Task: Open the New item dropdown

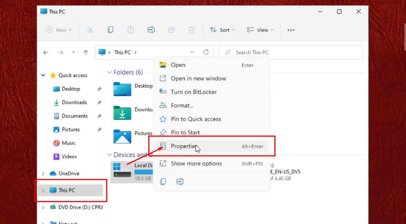Action: pyautogui.click(x=59, y=30)
